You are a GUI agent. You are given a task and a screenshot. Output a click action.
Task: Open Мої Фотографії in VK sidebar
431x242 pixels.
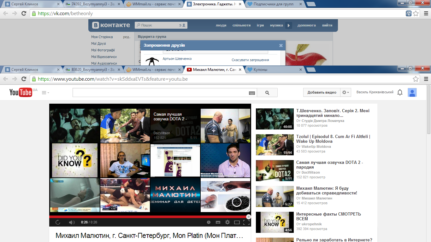coord(103,50)
